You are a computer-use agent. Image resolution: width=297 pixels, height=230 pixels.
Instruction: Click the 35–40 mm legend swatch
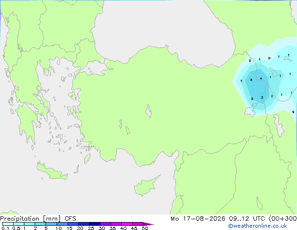[116, 224]
